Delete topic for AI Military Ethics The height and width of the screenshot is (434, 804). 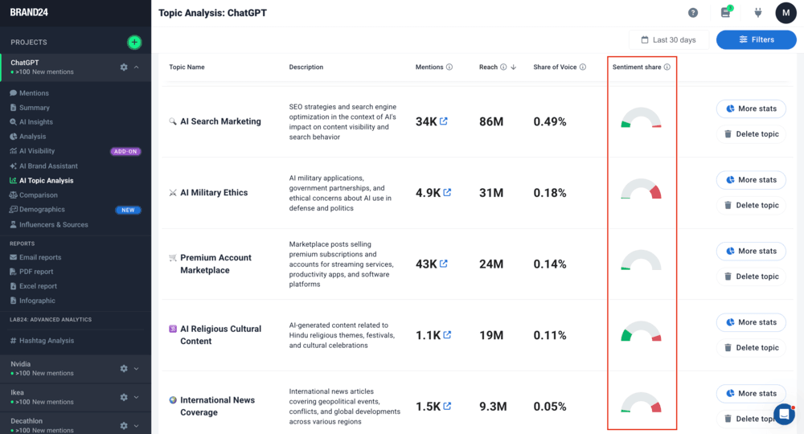pos(750,205)
